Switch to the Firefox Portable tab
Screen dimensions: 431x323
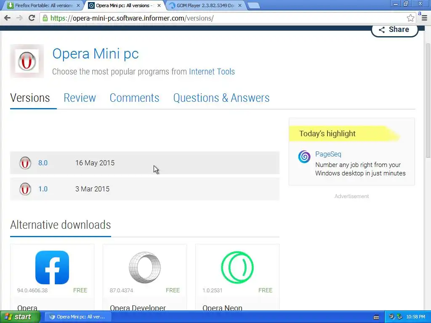pyautogui.click(x=43, y=5)
